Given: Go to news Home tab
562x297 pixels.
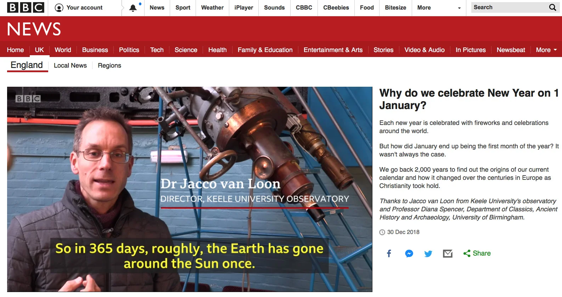Looking at the screenshot, I should pyautogui.click(x=16, y=50).
